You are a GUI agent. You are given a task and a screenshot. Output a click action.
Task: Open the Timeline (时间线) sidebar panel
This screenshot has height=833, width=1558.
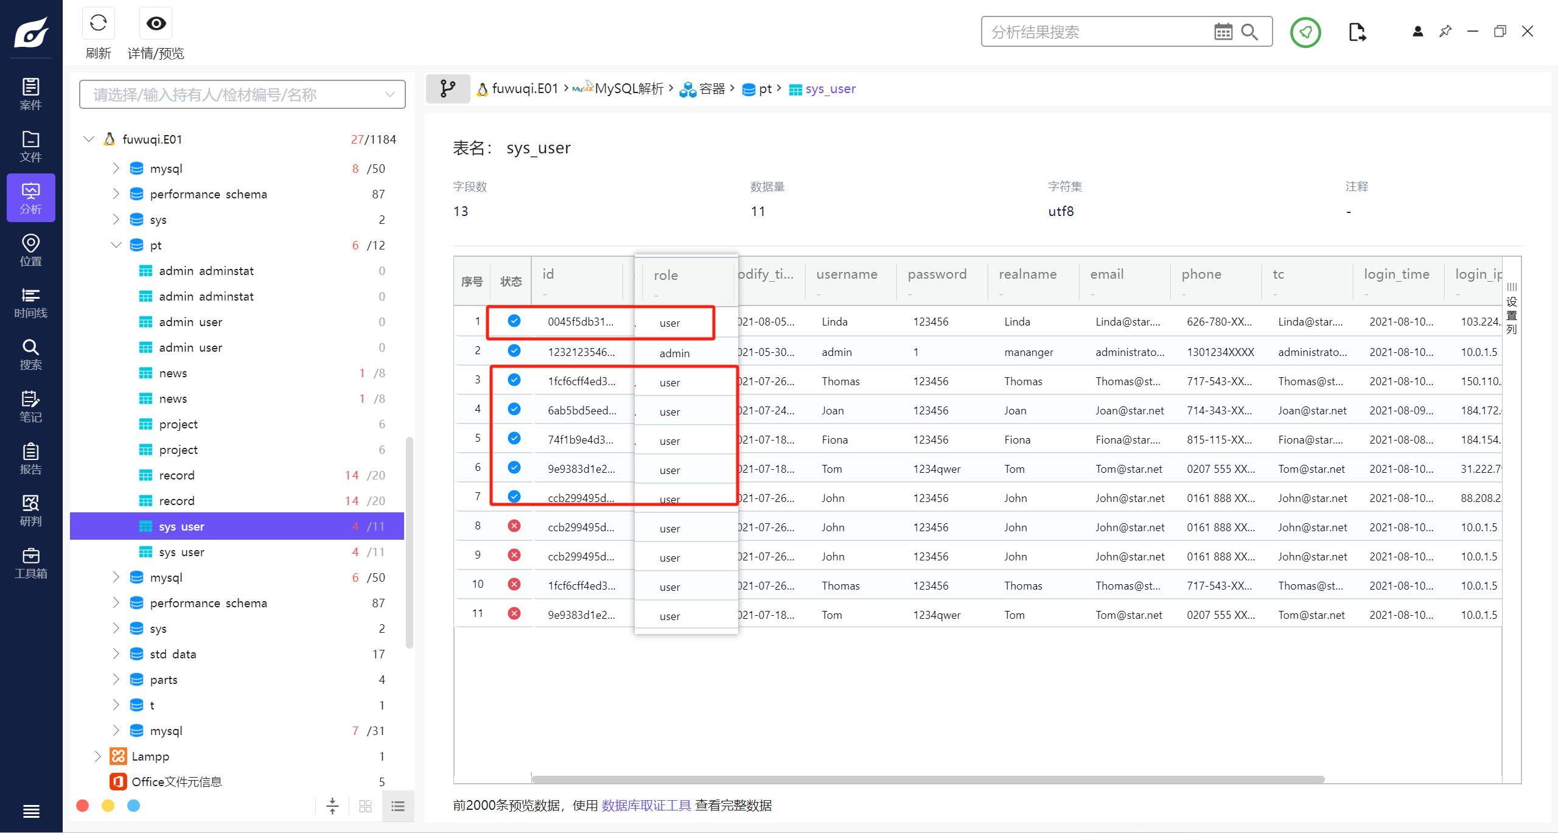tap(30, 302)
